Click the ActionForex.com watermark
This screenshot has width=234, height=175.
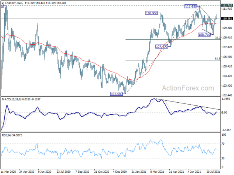click(188, 88)
